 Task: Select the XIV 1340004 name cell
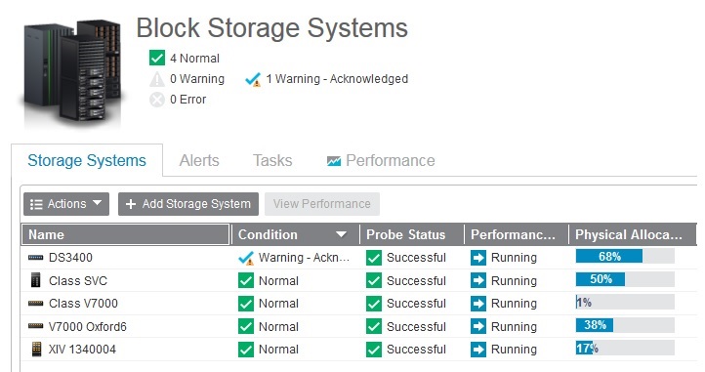[x=126, y=350]
